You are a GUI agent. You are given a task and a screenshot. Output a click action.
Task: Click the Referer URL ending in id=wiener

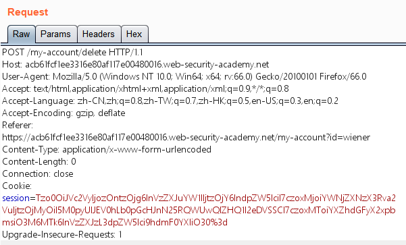tap(186, 138)
